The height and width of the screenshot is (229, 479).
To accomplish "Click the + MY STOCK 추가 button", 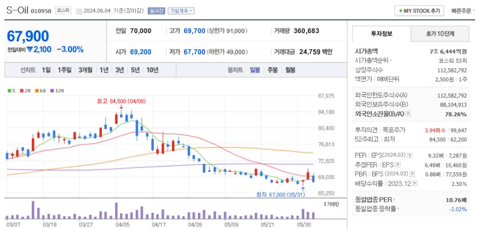I will [419, 11].
